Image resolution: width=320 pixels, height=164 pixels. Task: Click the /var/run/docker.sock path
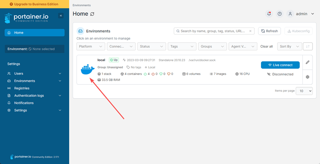pyautogui.click(x=202, y=60)
